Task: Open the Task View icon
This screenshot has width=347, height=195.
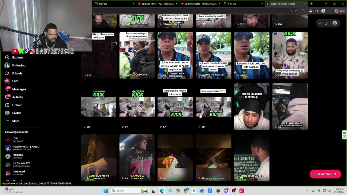Action: coord(154,191)
